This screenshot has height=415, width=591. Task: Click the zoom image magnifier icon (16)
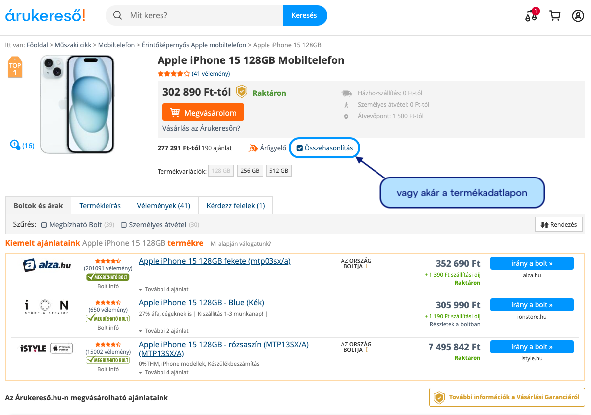(15, 145)
